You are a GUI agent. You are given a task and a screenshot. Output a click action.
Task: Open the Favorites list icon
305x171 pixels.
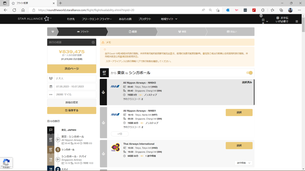(272, 10)
